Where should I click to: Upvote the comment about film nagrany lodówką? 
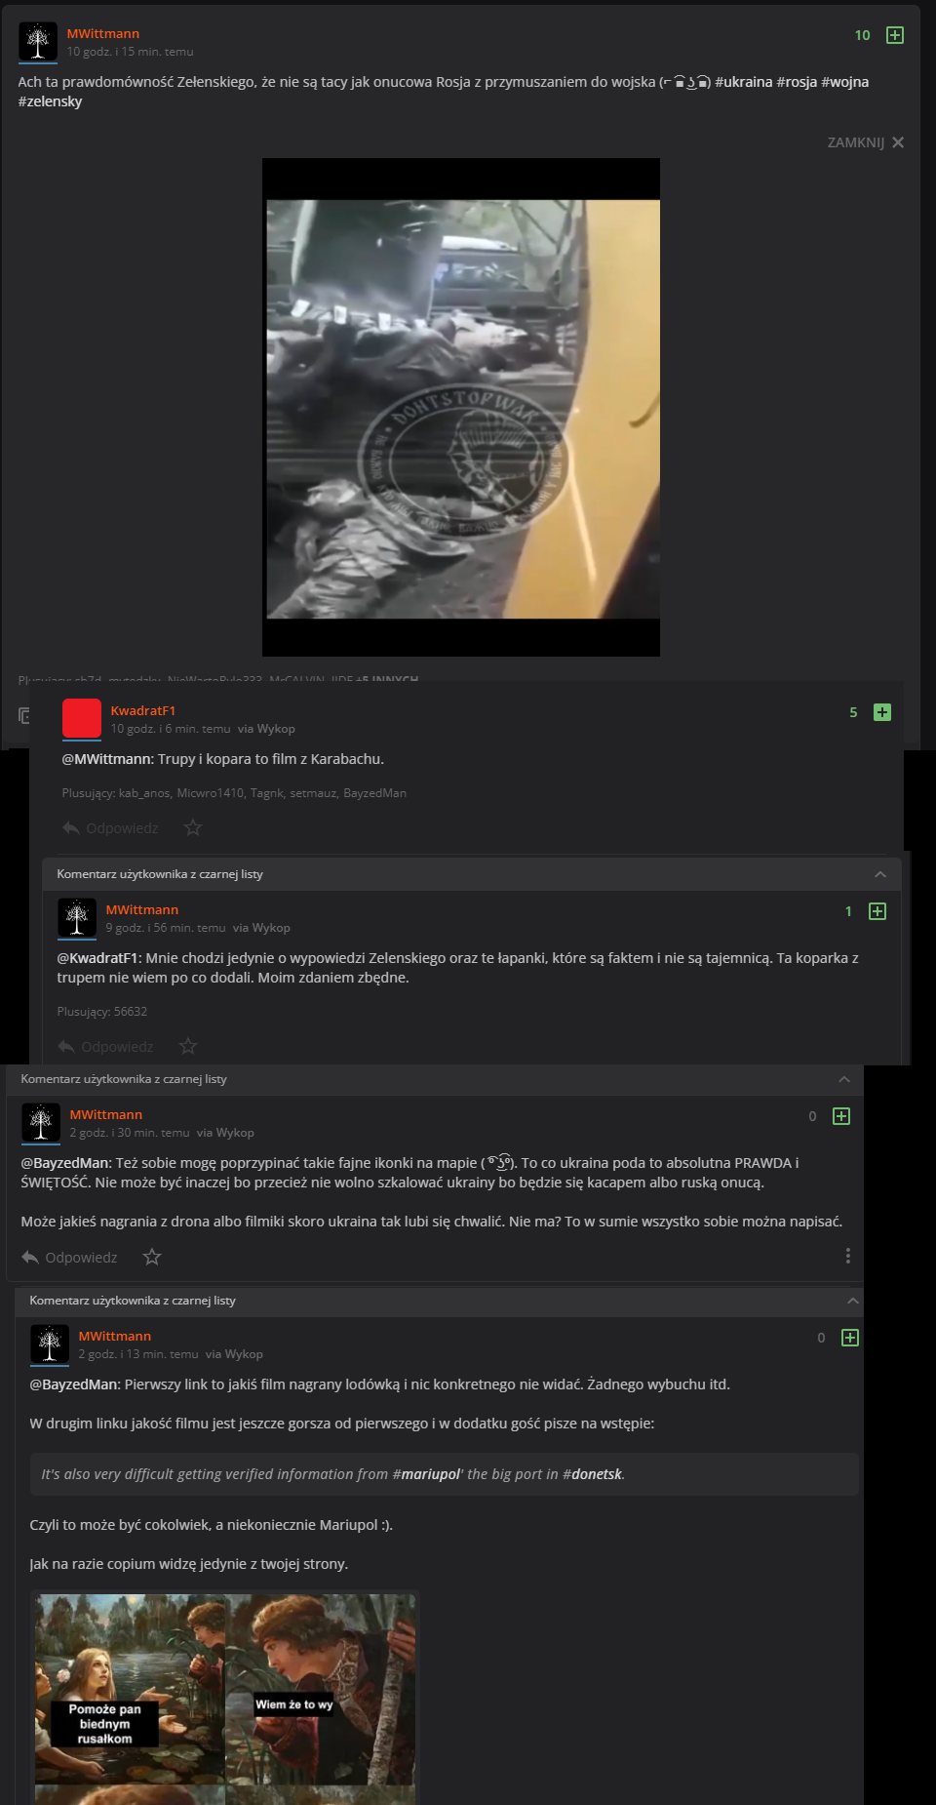(850, 1338)
